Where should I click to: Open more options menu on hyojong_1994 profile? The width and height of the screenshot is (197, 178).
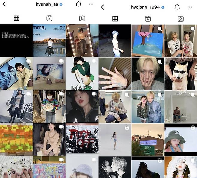pos(190,7)
